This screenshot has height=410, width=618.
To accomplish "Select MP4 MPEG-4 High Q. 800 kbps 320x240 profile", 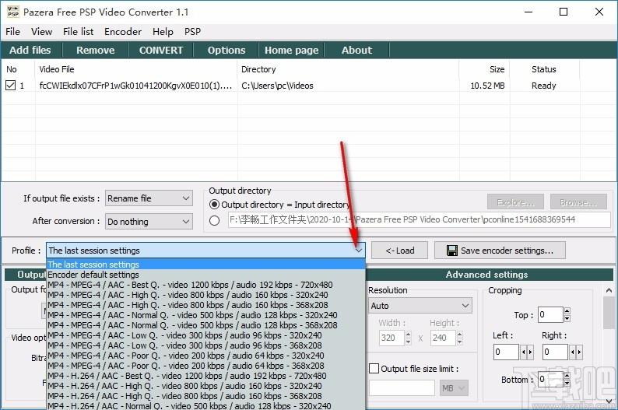I will 205,295.
